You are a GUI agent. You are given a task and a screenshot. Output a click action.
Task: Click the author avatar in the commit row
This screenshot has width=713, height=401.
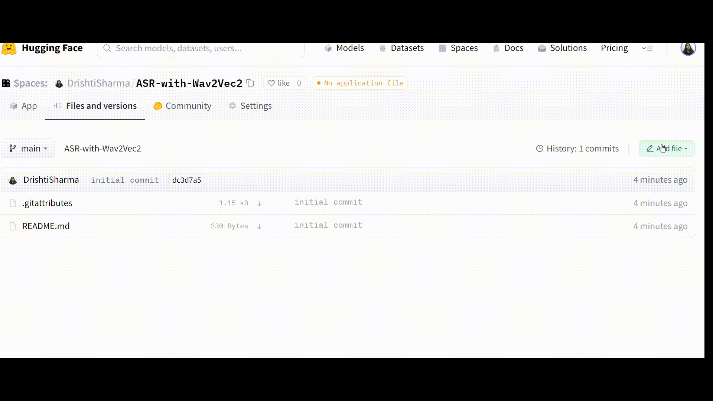click(x=13, y=180)
